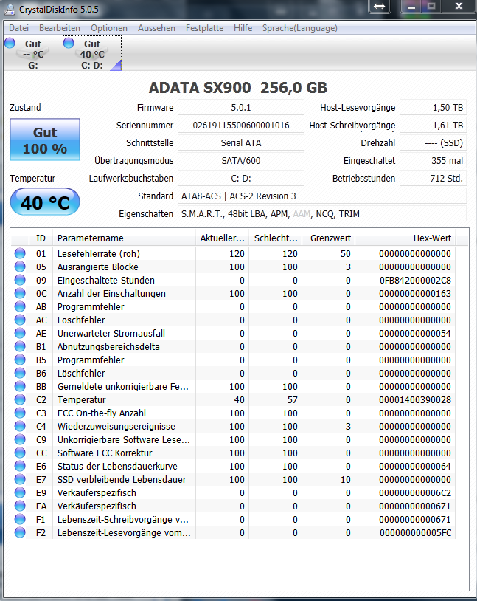Screen dimensions: 477x601
Task: Close the CrystalDiskInfo window
Action: pyautogui.click(x=459, y=6)
